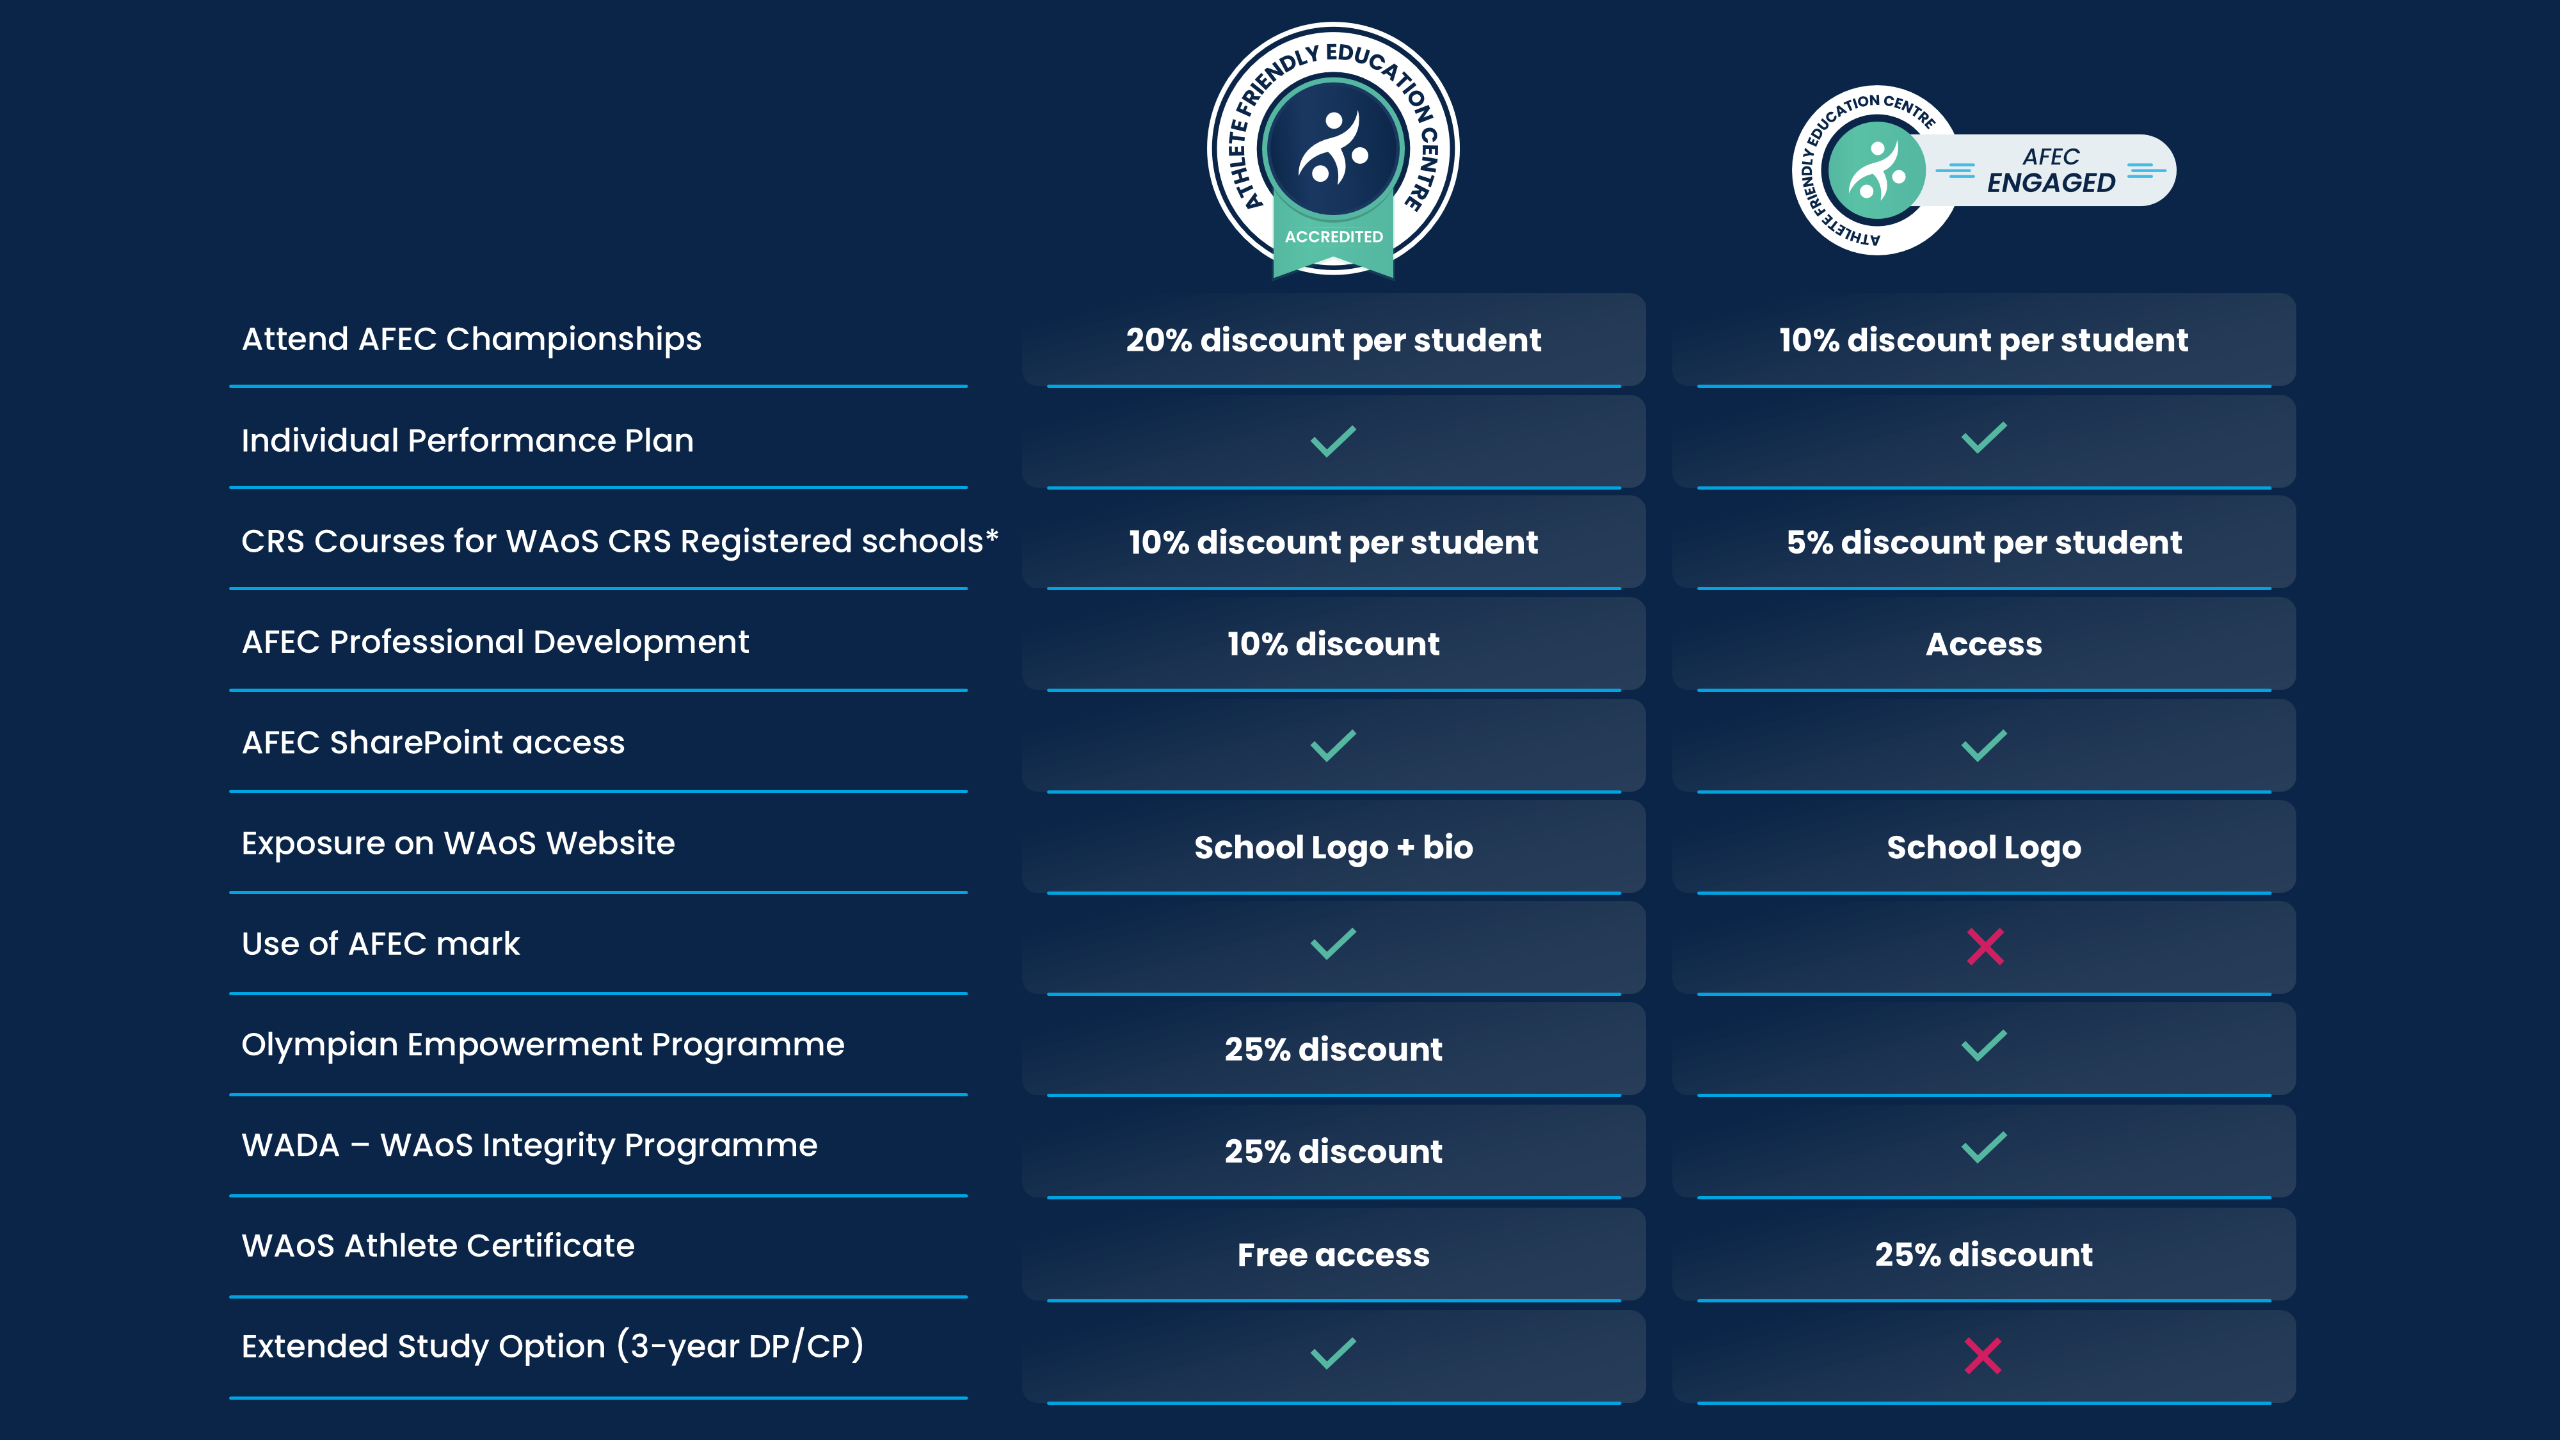Image resolution: width=2560 pixels, height=1440 pixels.
Task: Click the AFEC Professional Development "Access" cell
Action: pyautogui.click(x=1983, y=644)
